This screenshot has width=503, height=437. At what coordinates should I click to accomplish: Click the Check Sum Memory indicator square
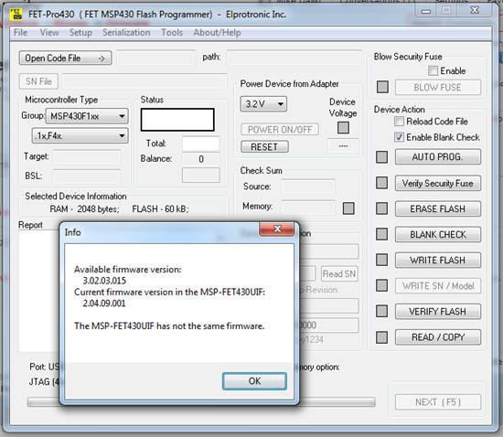348,208
